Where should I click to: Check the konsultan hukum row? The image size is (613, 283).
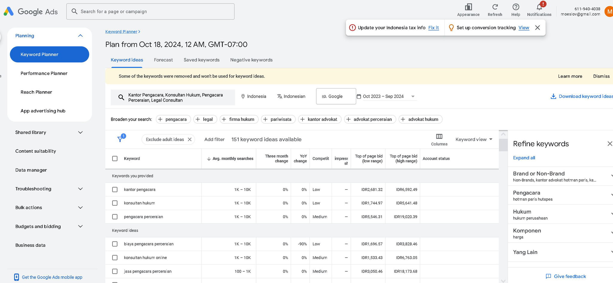click(115, 203)
